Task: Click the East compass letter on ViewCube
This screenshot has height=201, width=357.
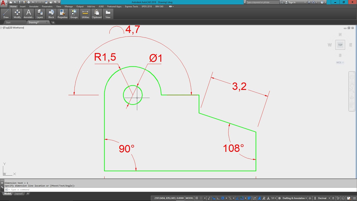Action: 351,45
